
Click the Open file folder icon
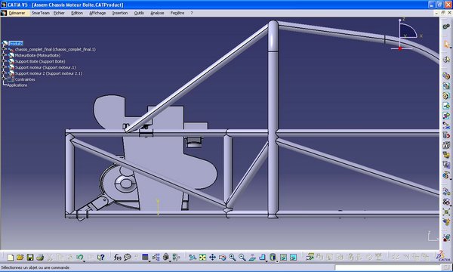[x=20, y=257]
